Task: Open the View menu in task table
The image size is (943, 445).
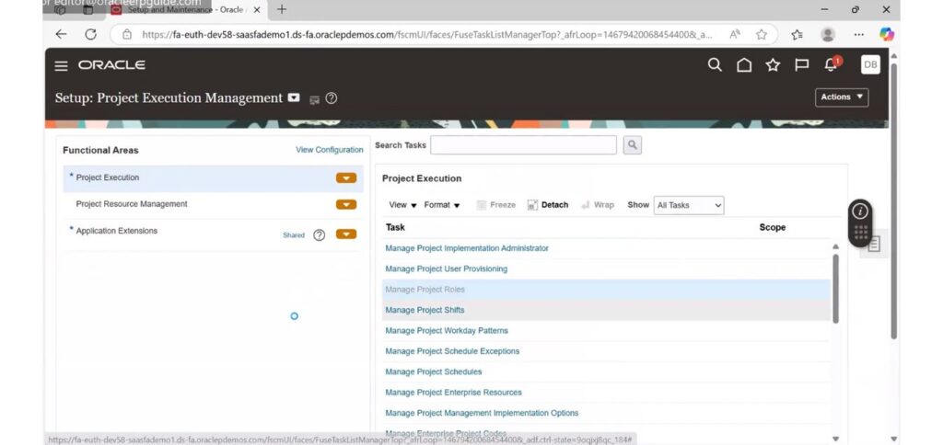Action: click(403, 205)
